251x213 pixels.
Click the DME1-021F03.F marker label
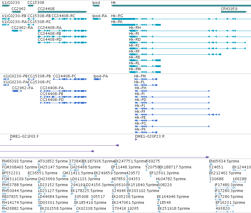tap(24, 136)
